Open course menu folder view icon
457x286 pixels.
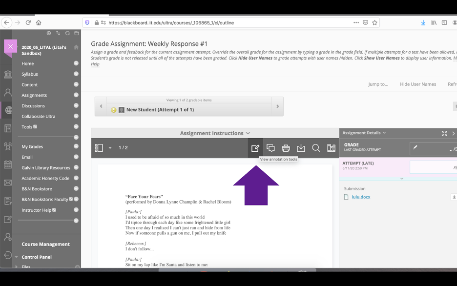click(77, 33)
